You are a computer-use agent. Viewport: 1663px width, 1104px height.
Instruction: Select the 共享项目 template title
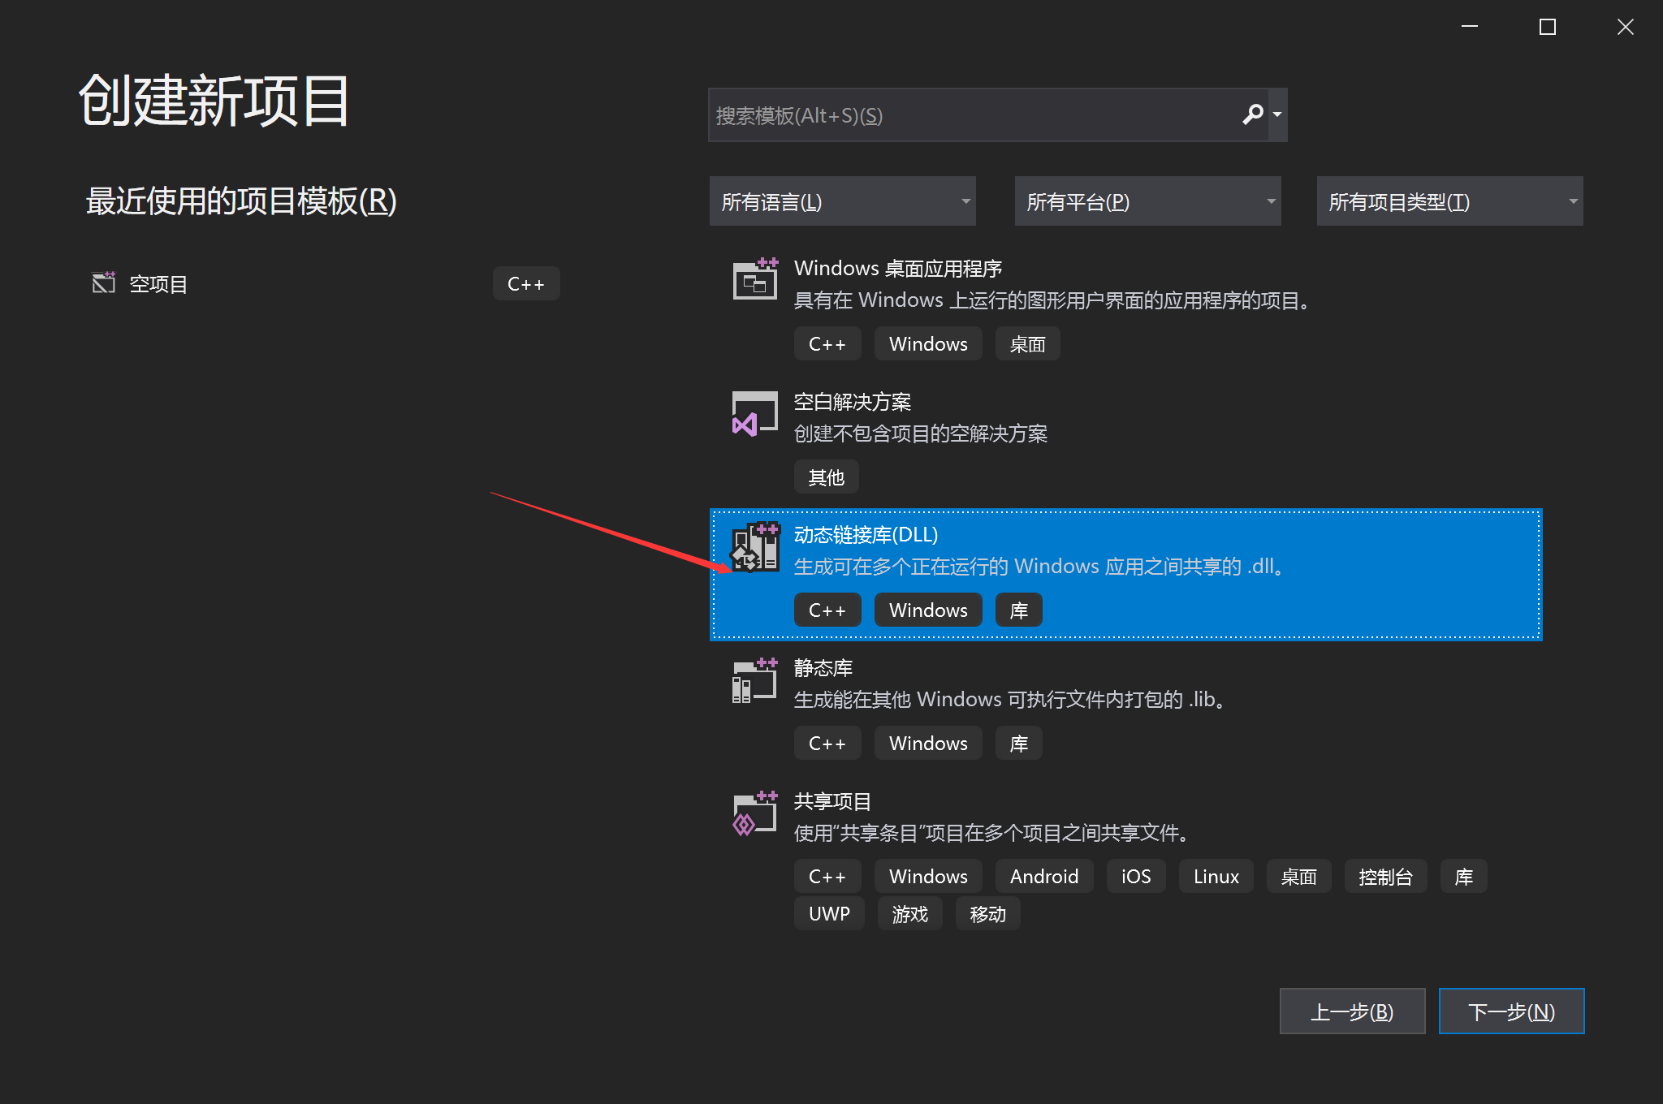click(832, 801)
